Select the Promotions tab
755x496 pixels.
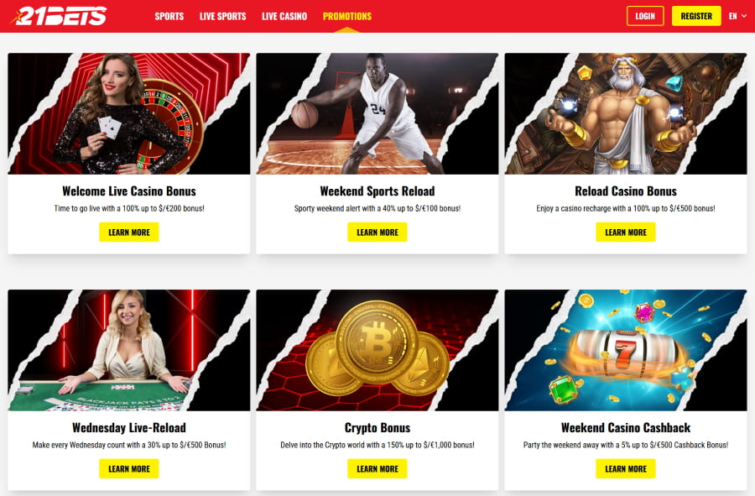(x=347, y=17)
